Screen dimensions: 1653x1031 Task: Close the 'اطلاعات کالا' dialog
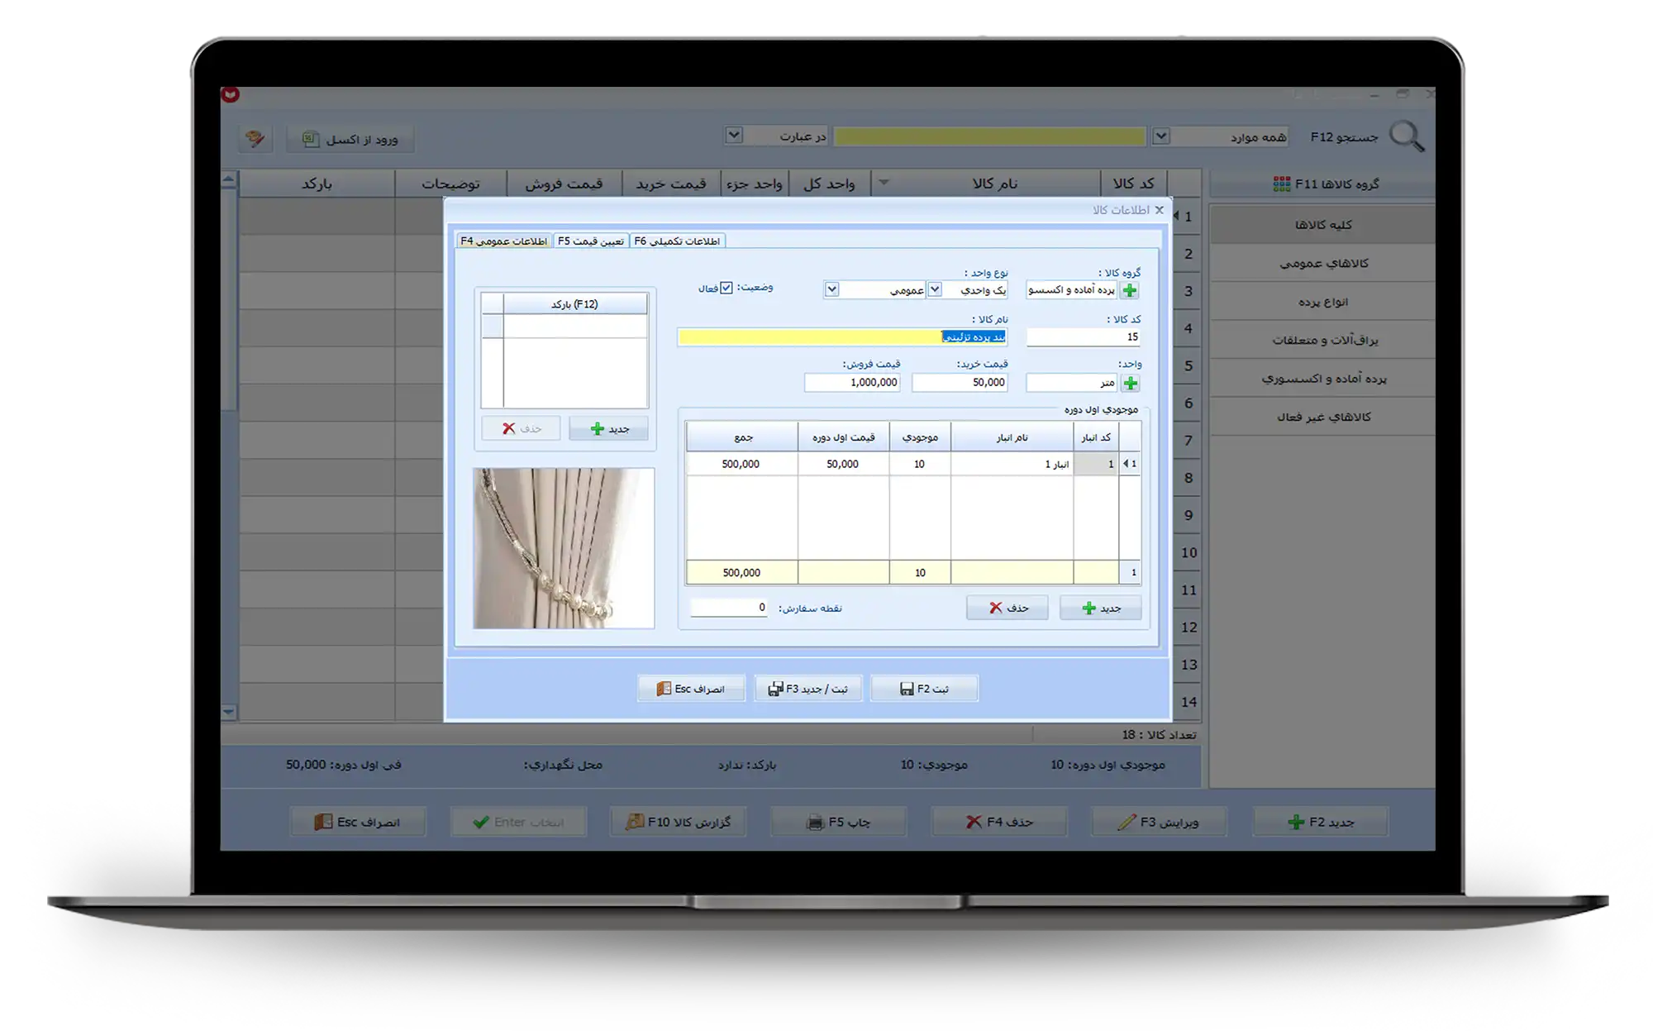[x=1159, y=210]
